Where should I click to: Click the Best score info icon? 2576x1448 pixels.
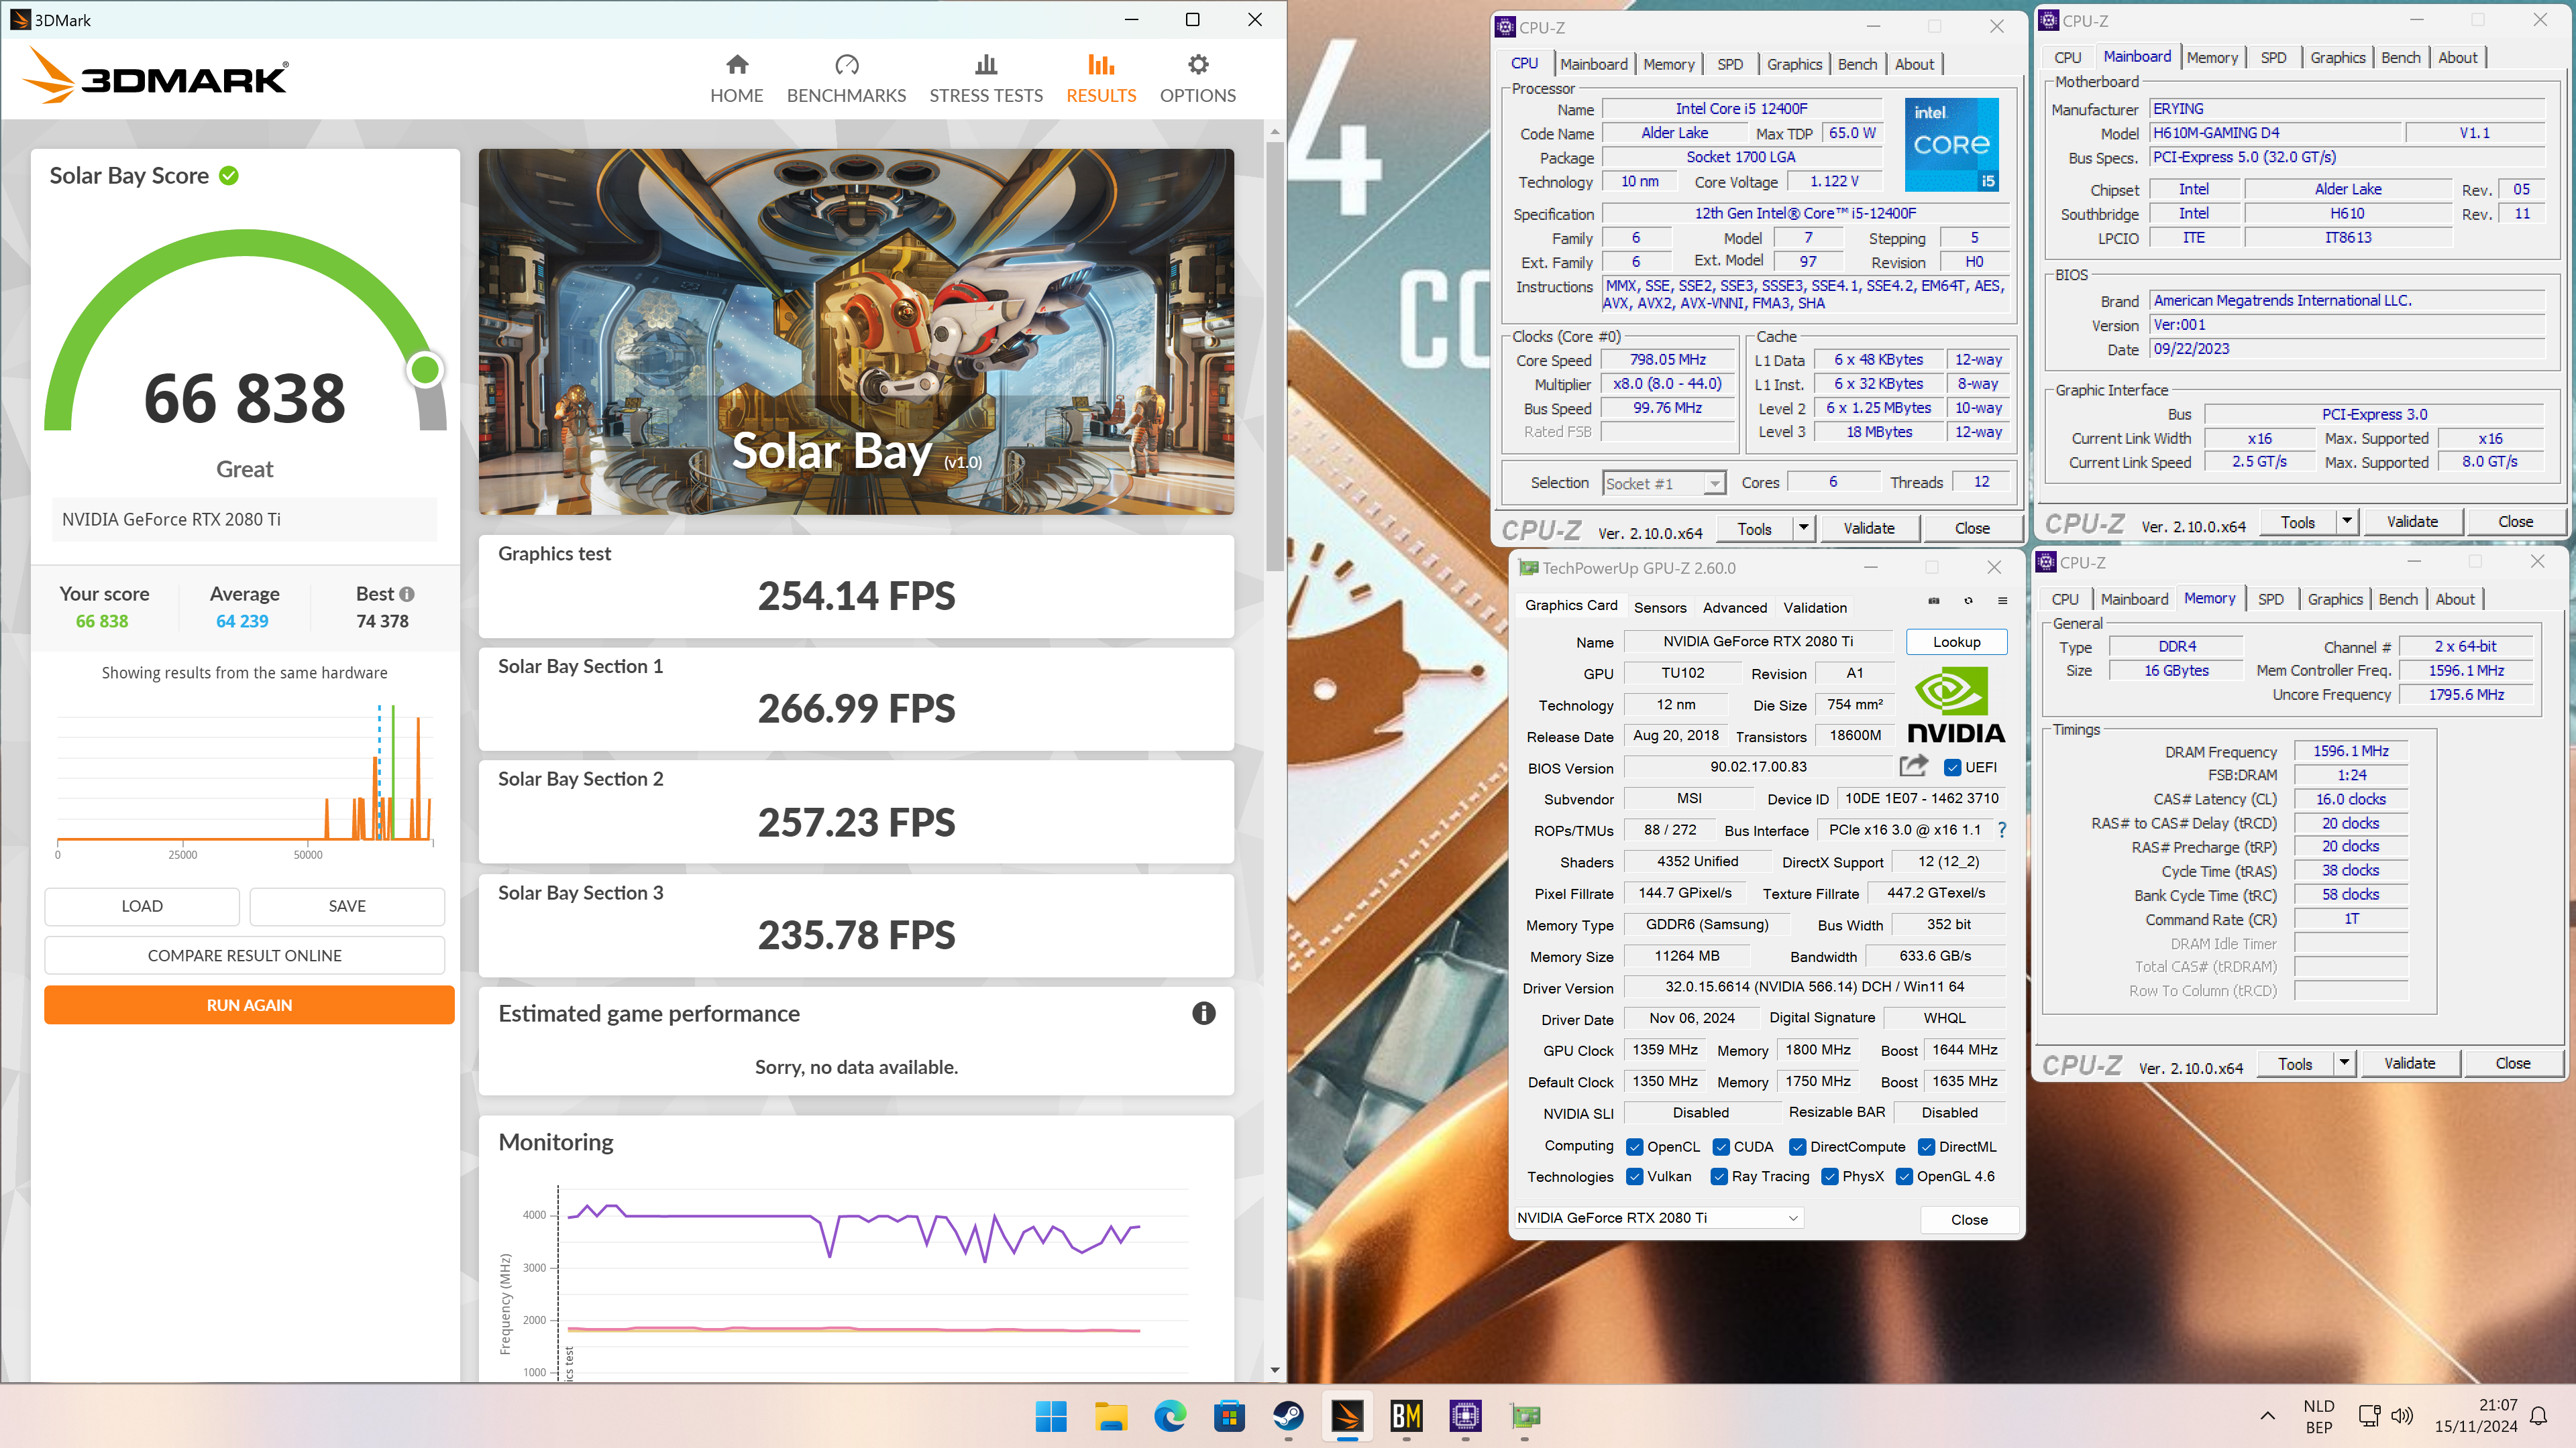tap(407, 593)
